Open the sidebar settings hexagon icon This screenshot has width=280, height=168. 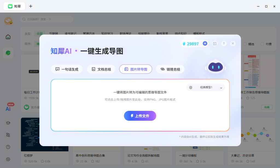[x=8, y=159]
